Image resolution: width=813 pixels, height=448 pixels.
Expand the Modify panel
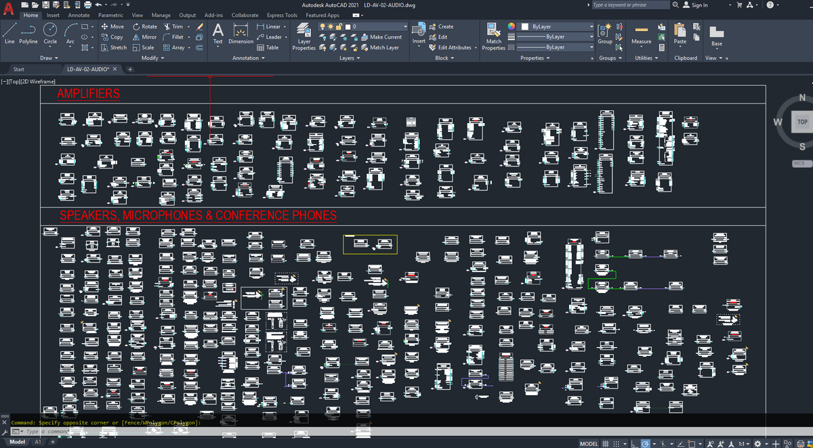[152, 58]
